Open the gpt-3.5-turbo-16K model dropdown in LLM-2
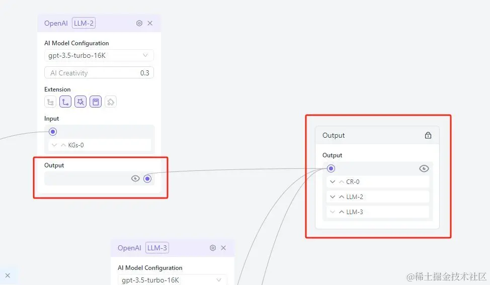The height and width of the screenshot is (285, 490). 99,56
